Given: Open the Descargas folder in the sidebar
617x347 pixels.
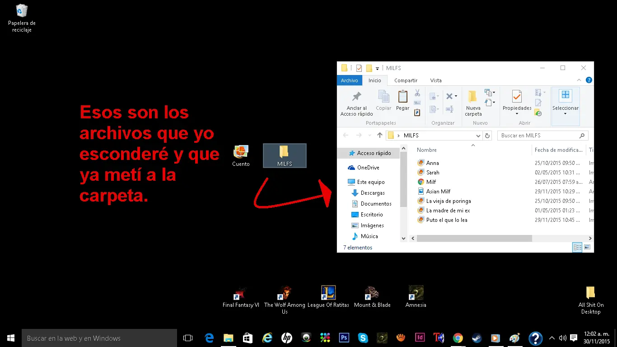Looking at the screenshot, I should (376, 192).
